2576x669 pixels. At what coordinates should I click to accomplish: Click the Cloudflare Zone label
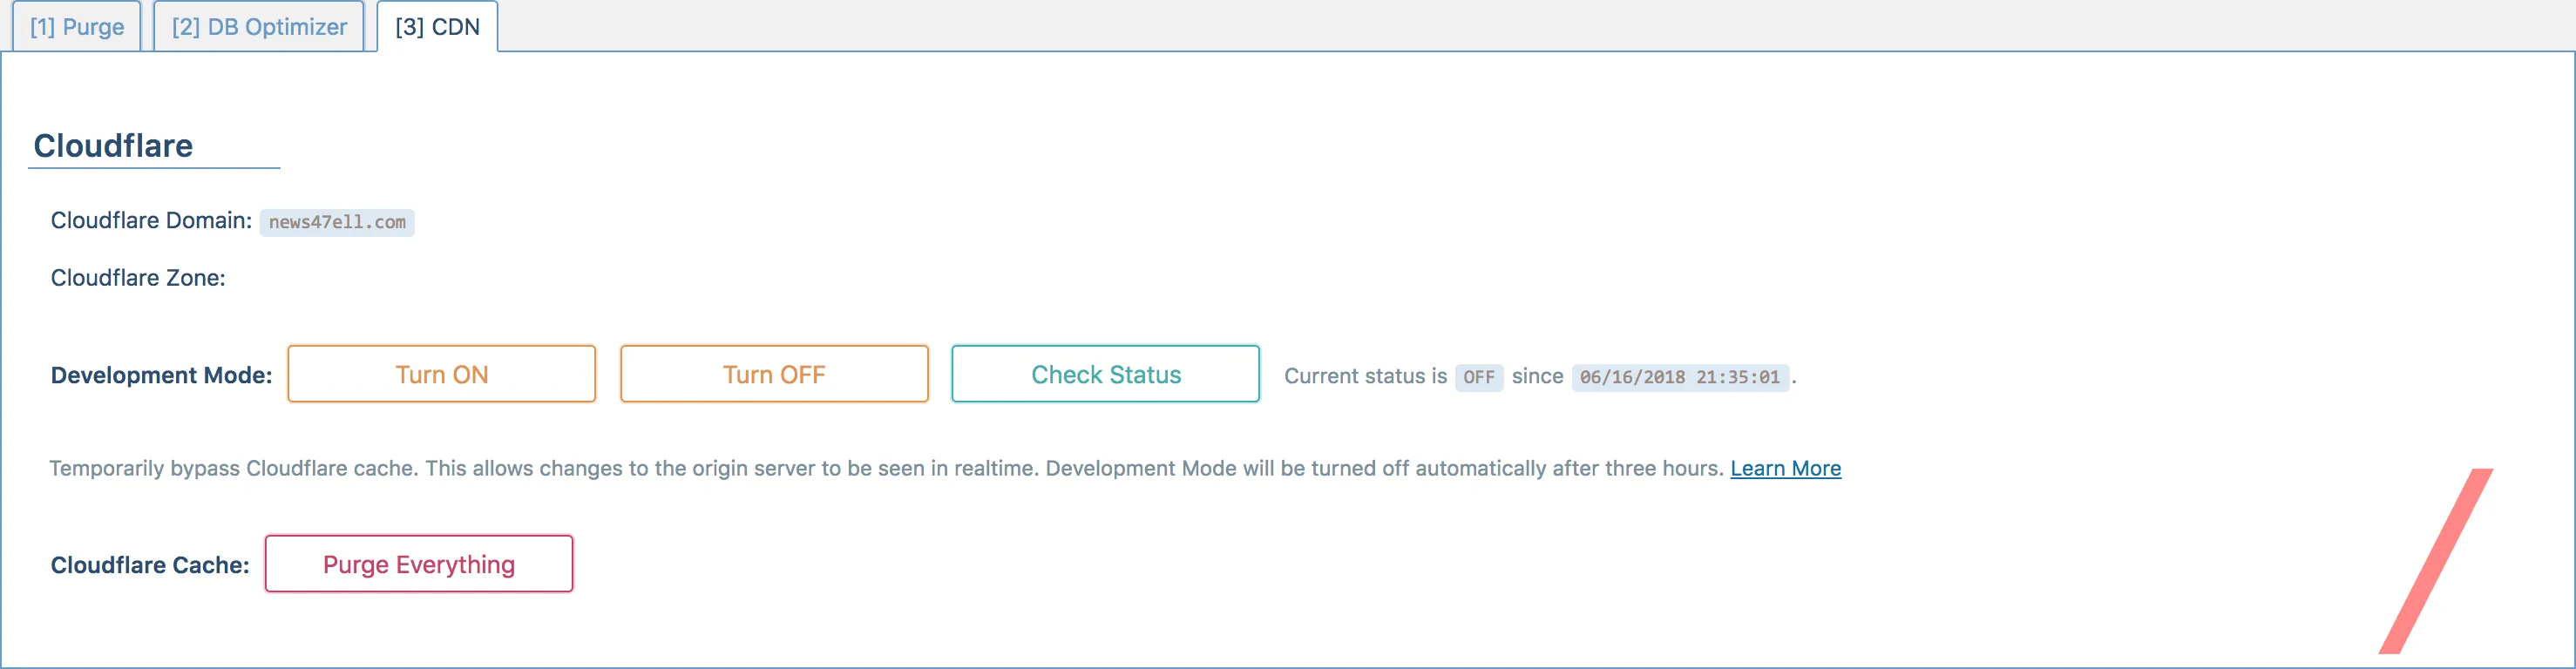click(x=138, y=278)
